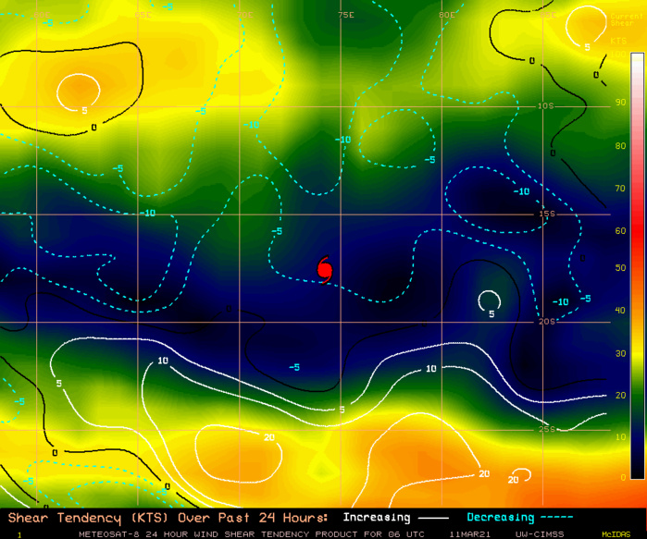
Task: Click the 20S latitude label
Action: [x=547, y=321]
